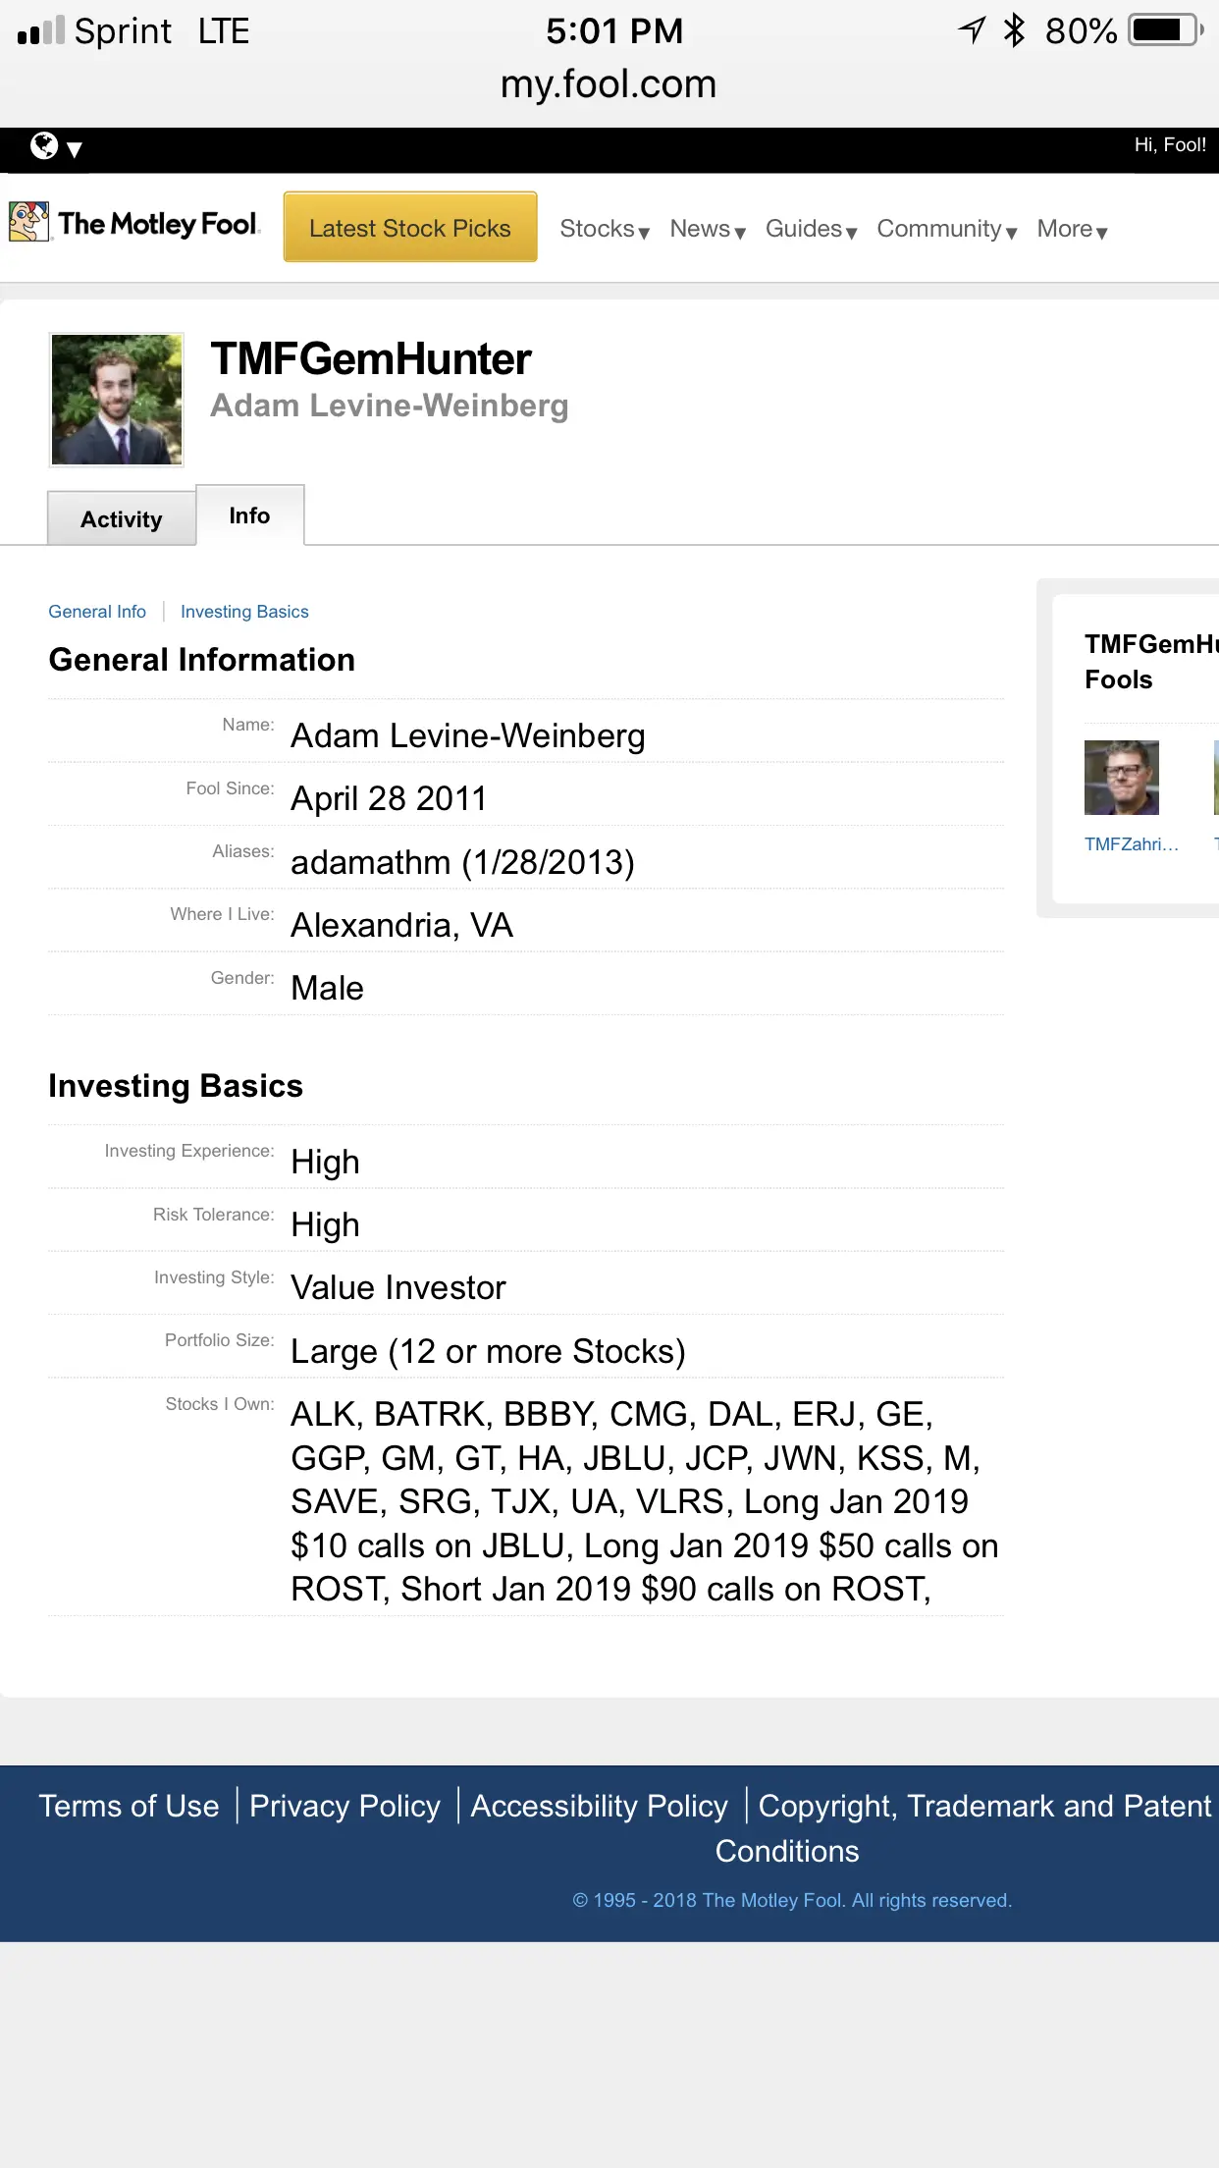Image resolution: width=1219 pixels, height=2168 pixels.
Task: Switch to the Activity tab
Action: 122,518
